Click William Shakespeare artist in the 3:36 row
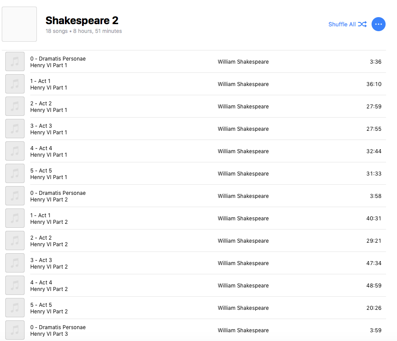This screenshot has height=341, width=397. (243, 62)
